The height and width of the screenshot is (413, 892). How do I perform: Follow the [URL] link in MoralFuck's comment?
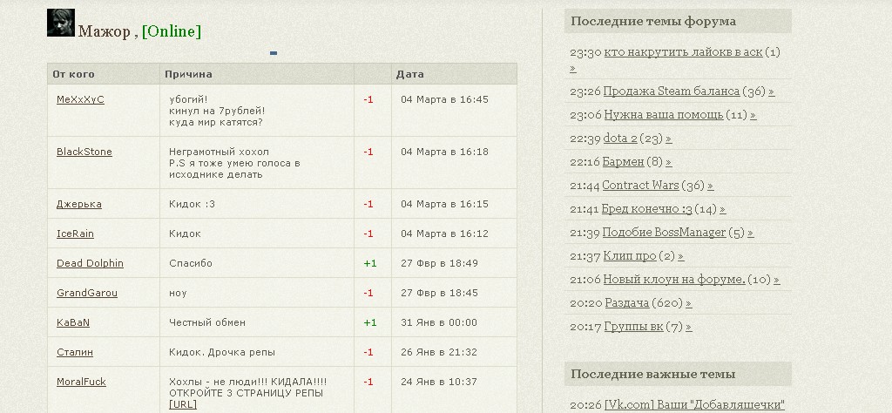[x=183, y=404]
